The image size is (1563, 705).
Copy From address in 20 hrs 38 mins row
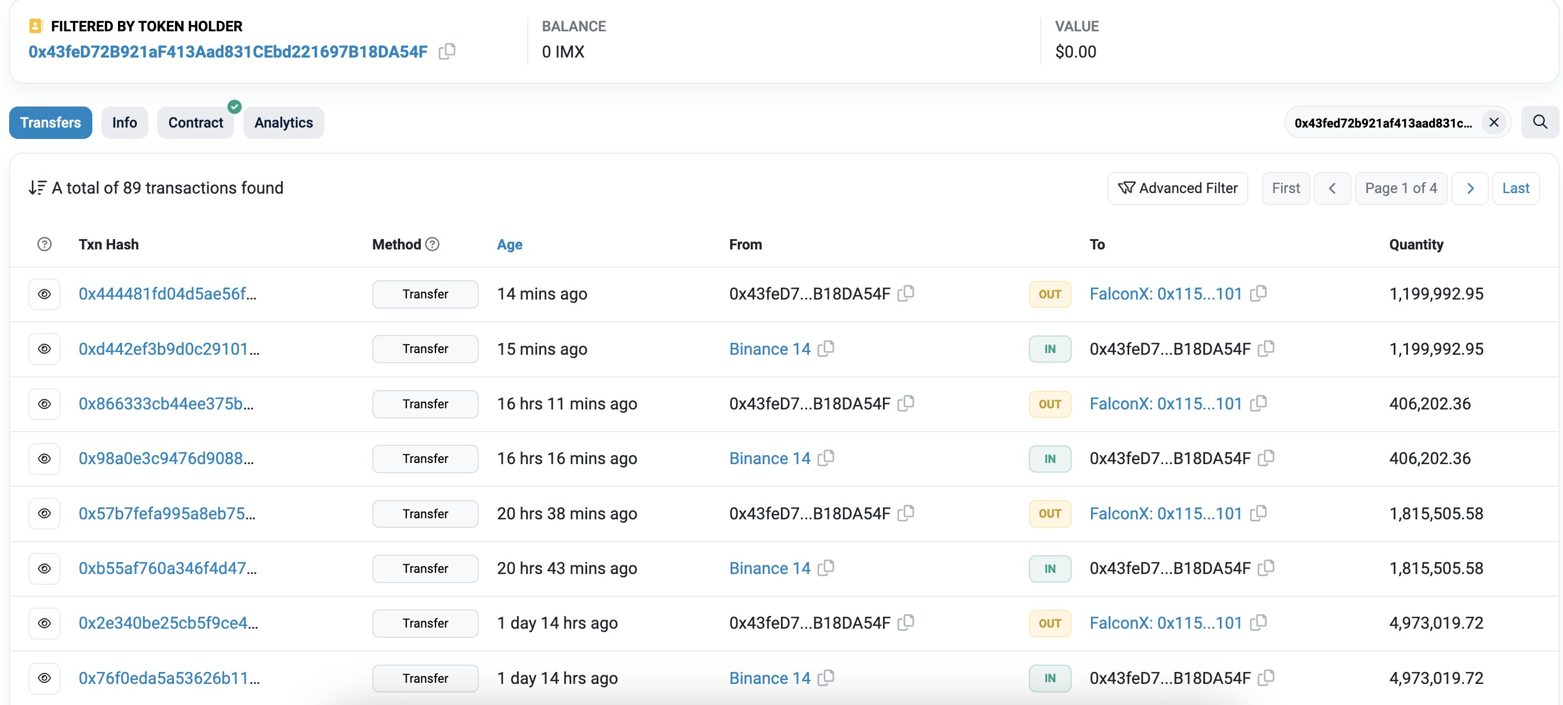click(906, 513)
